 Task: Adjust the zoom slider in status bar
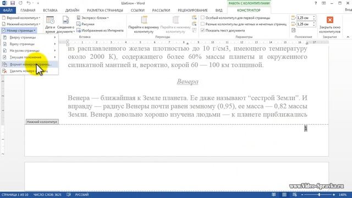pos(319,195)
